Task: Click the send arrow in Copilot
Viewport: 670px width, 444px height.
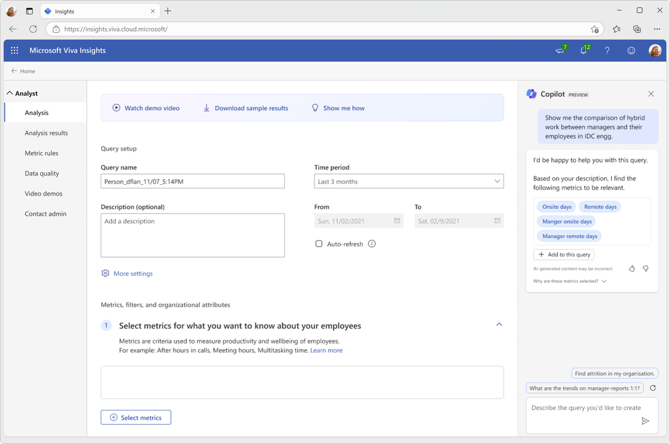Action: [645, 421]
